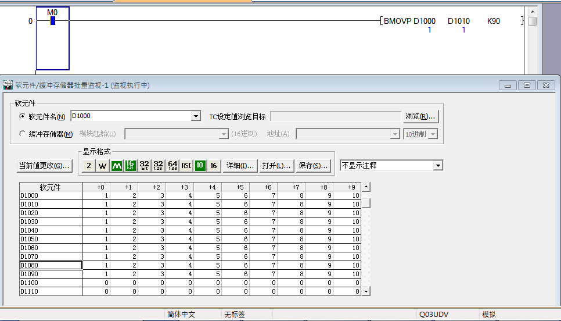Click the 打开 open button
561x321 pixels.
276,166
